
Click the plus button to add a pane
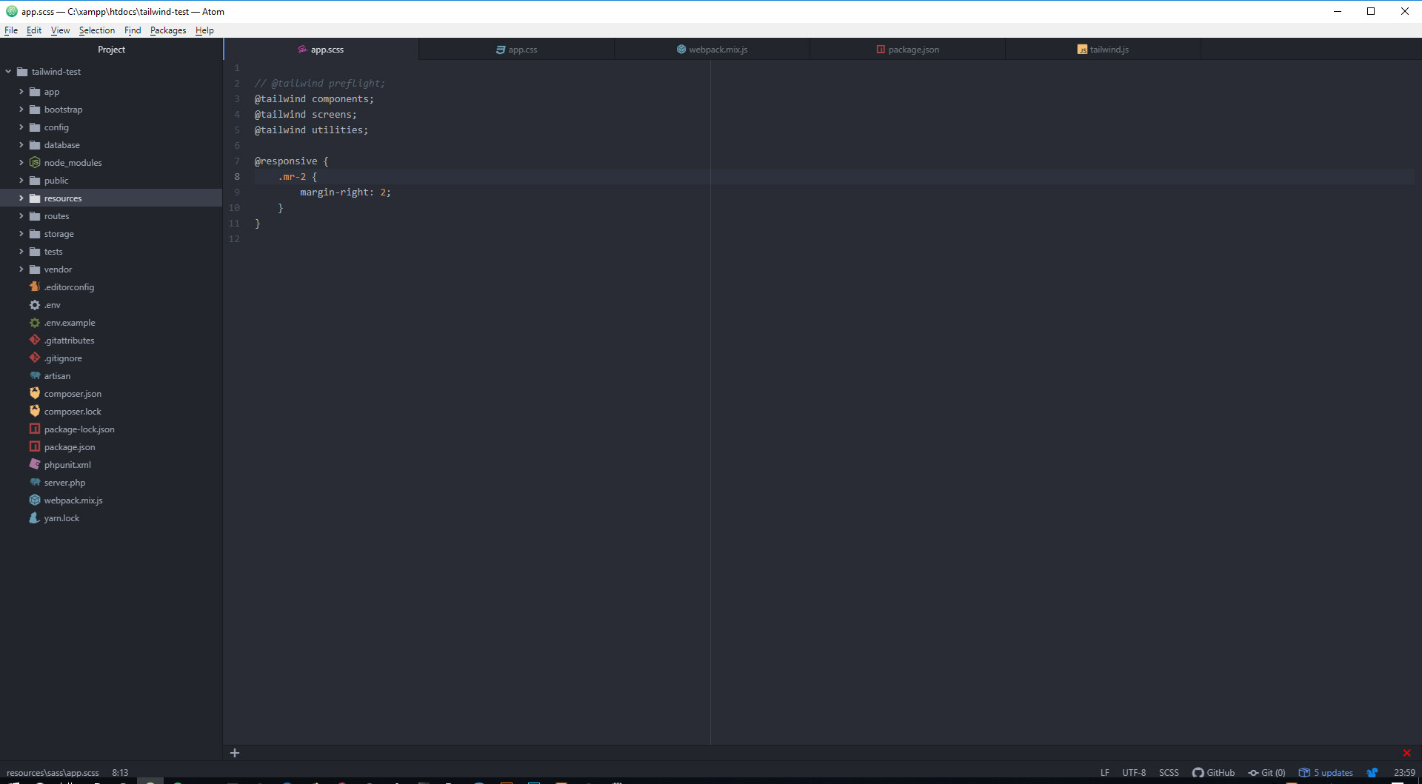pyautogui.click(x=235, y=753)
